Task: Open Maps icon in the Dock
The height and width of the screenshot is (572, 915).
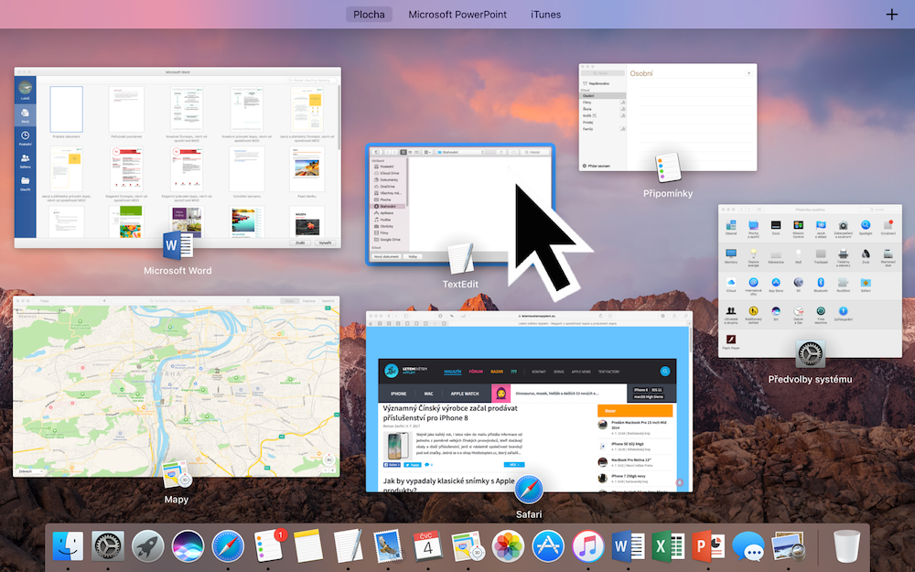Action: click(x=468, y=546)
